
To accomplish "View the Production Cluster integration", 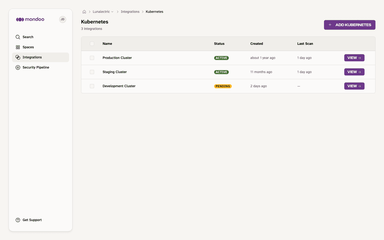I will pos(354,58).
